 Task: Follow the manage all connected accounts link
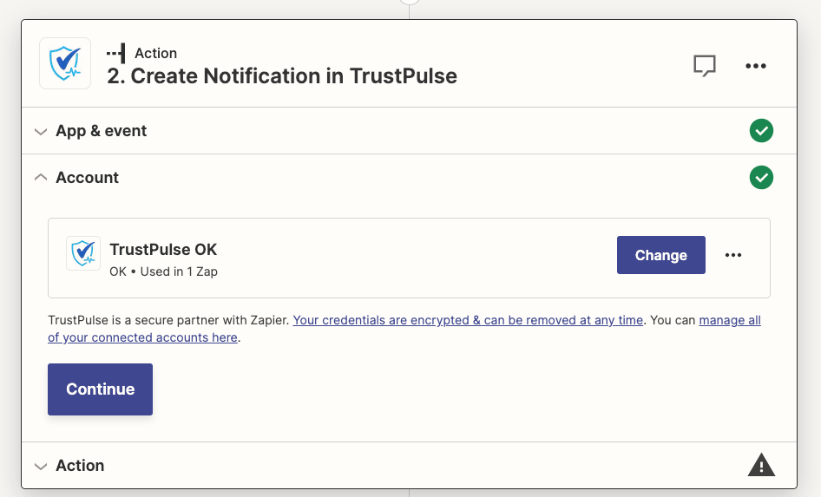point(142,337)
